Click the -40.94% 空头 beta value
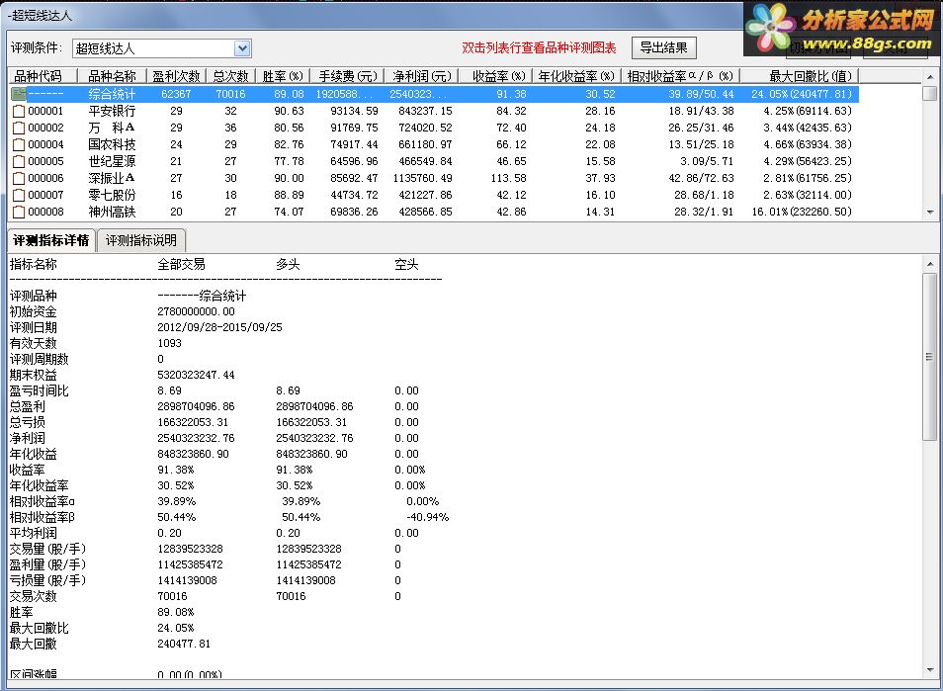 coord(428,517)
